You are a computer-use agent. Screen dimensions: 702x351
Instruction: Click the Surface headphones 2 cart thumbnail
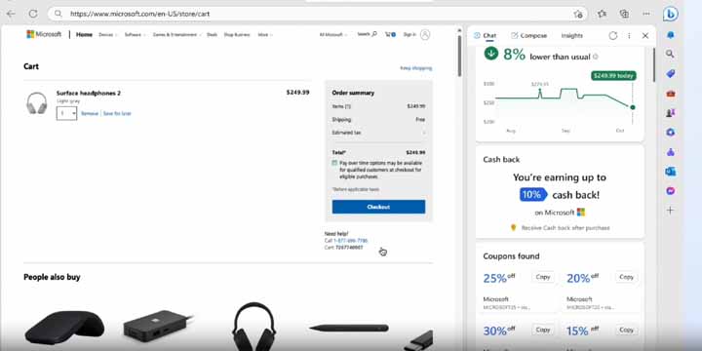tap(37, 103)
